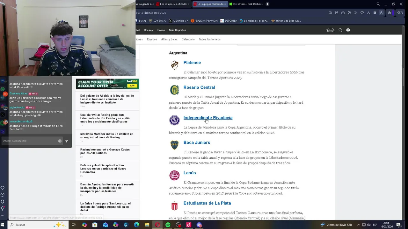Viewport: 408px width, 229px height.
Task: Open the browser extensions cube icon
Action: [x=389, y=13]
